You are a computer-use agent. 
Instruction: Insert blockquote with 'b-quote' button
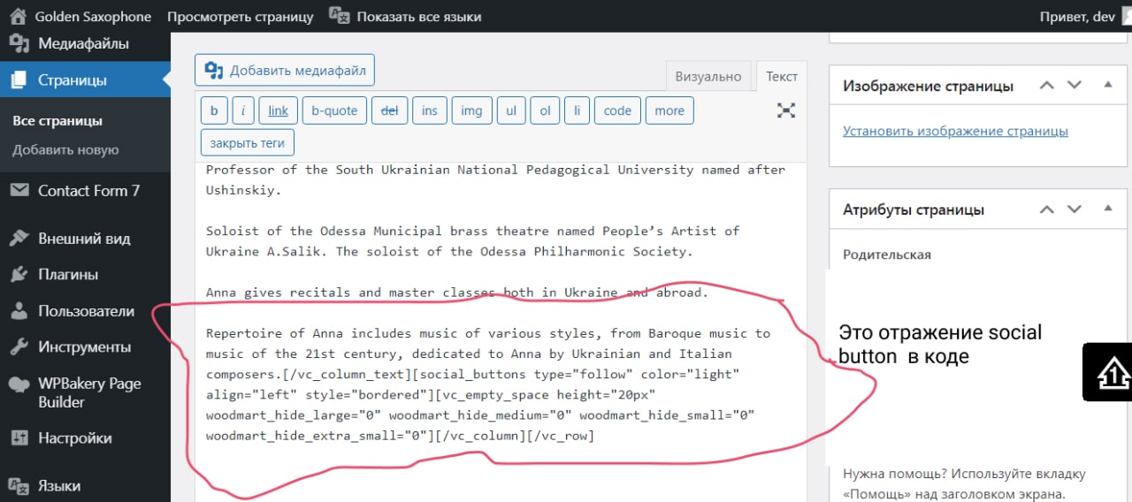click(x=334, y=110)
